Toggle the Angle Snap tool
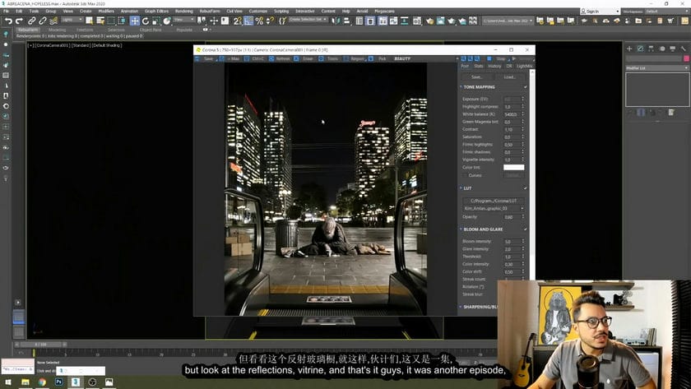691x389 pixels. [x=248, y=21]
